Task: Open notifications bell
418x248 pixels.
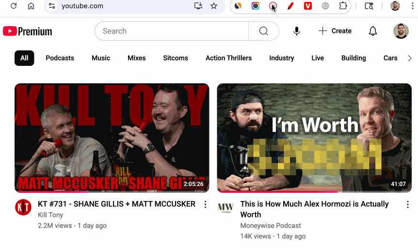Action: click(x=373, y=31)
